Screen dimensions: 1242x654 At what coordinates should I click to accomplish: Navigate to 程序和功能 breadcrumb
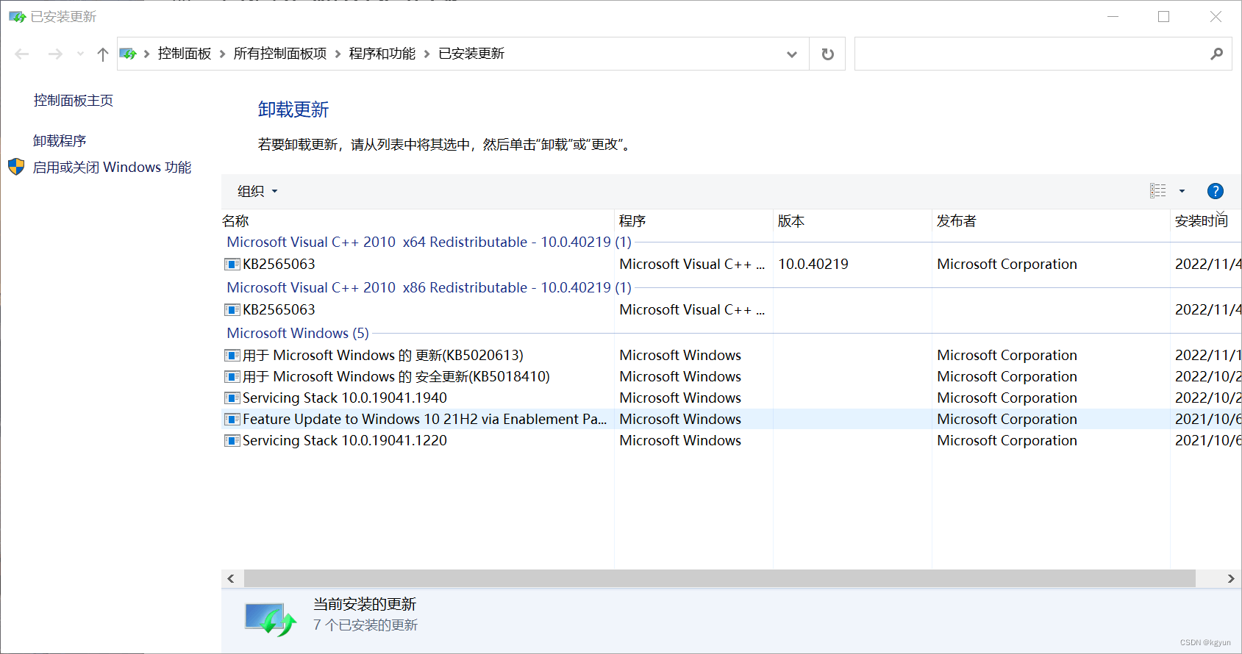pos(382,54)
